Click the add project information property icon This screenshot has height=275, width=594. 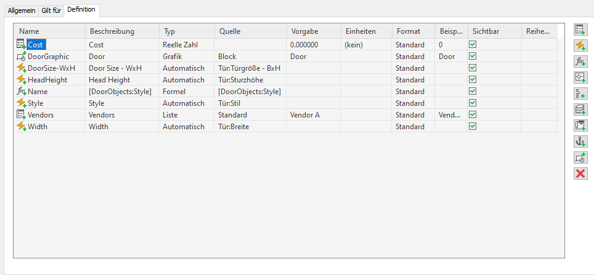point(580,126)
